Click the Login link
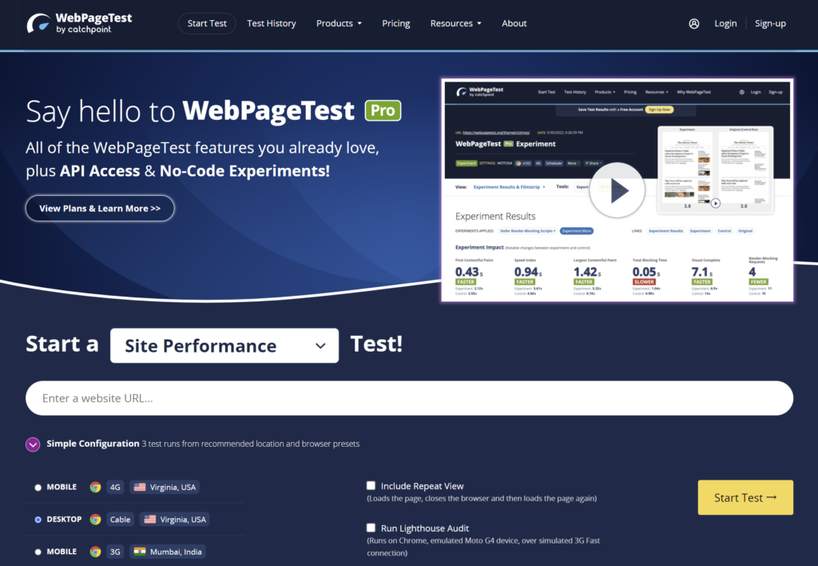 point(725,23)
